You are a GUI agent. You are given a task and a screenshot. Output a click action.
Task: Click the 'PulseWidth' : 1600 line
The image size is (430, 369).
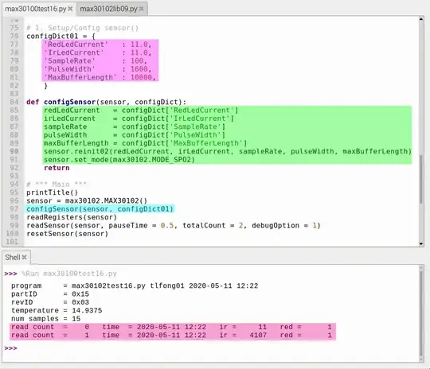tap(98, 69)
